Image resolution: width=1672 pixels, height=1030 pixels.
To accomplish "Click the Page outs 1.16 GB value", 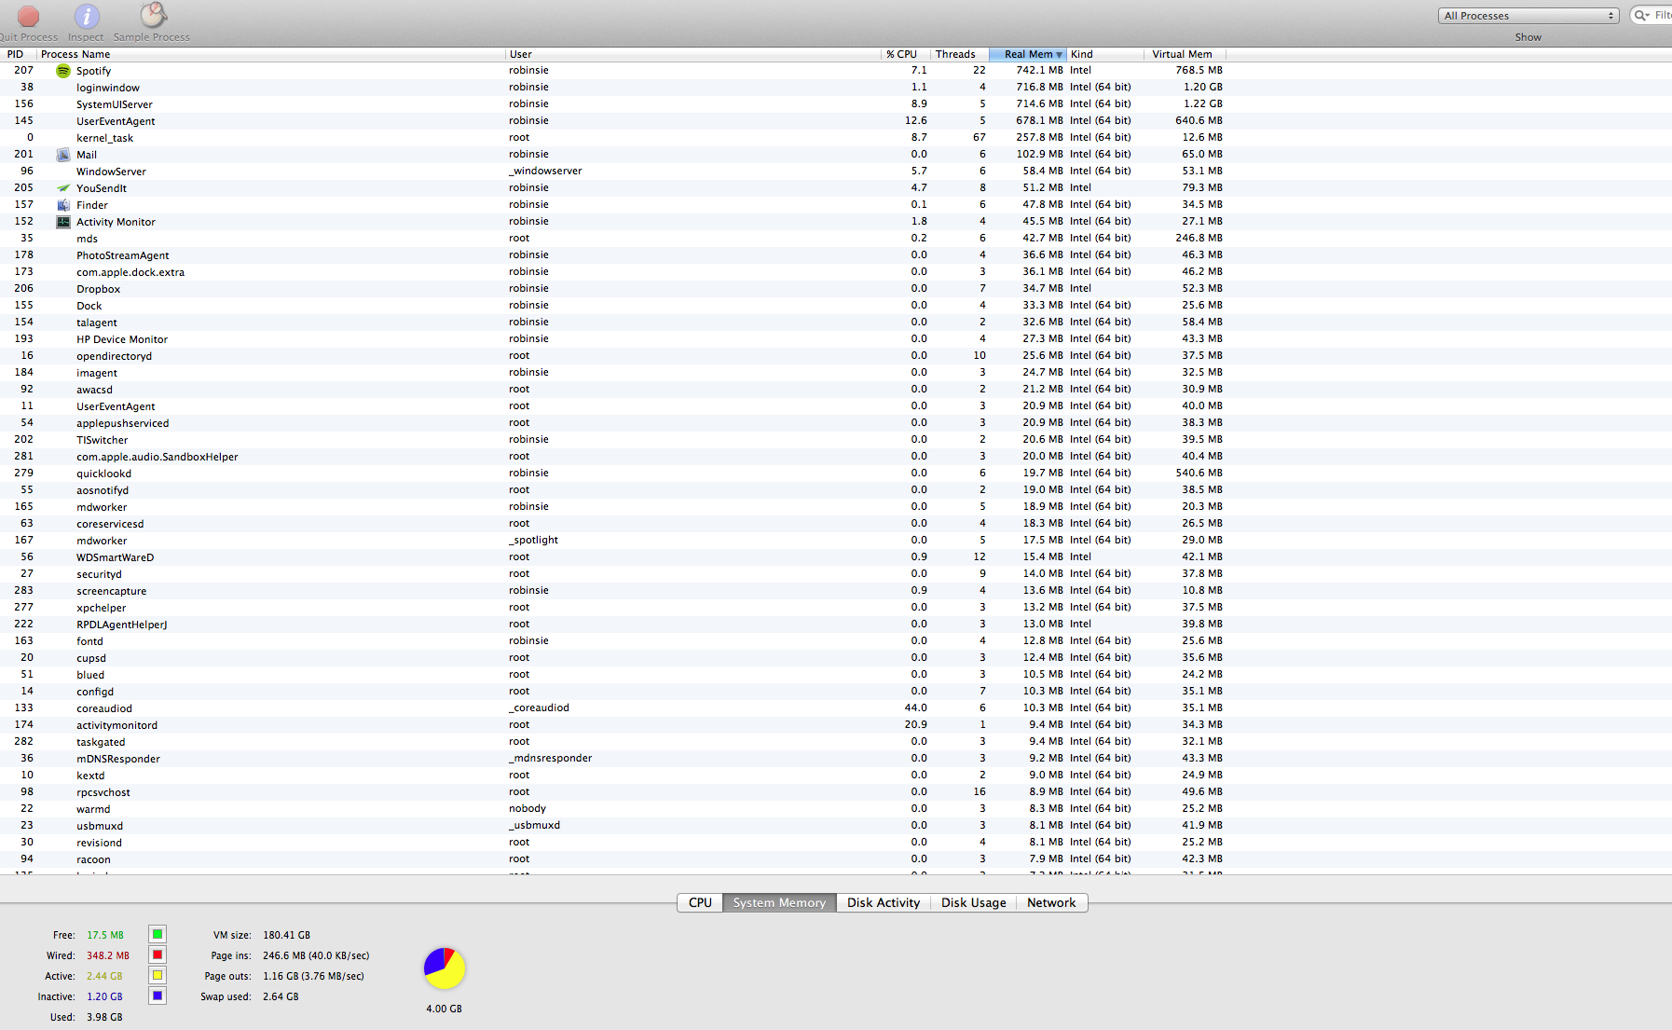I will [313, 976].
